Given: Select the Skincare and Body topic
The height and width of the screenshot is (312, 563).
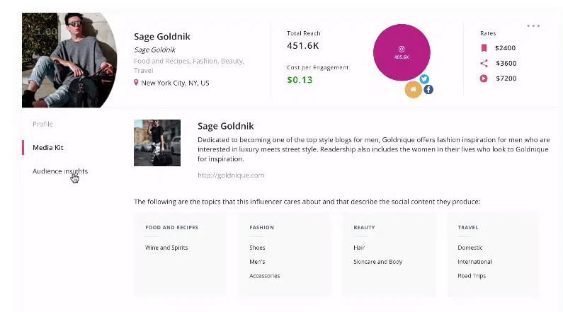Looking at the screenshot, I should pos(377,262).
